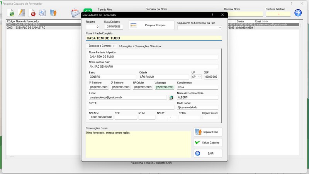Click the print list icon in toolbar

pos(42,13)
